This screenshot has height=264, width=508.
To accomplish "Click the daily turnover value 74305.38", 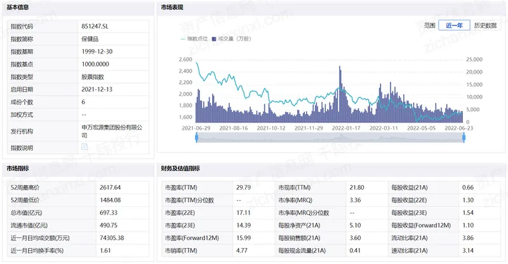I will point(112,238).
